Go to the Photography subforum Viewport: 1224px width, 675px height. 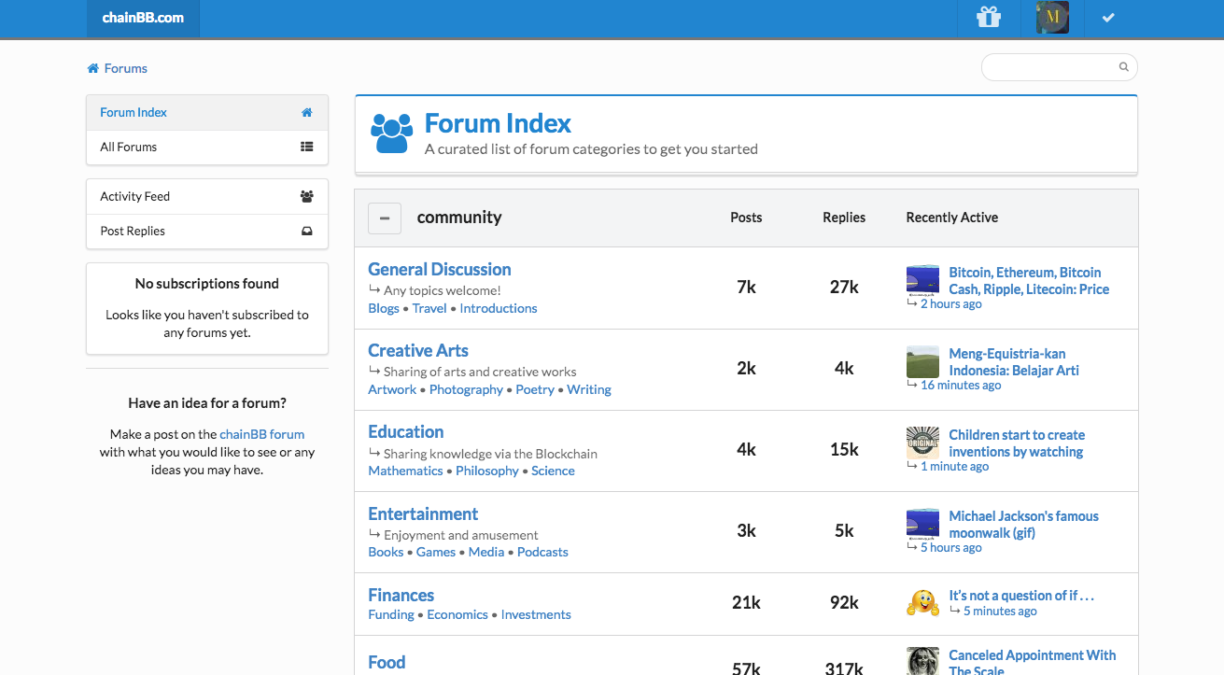[x=466, y=389]
